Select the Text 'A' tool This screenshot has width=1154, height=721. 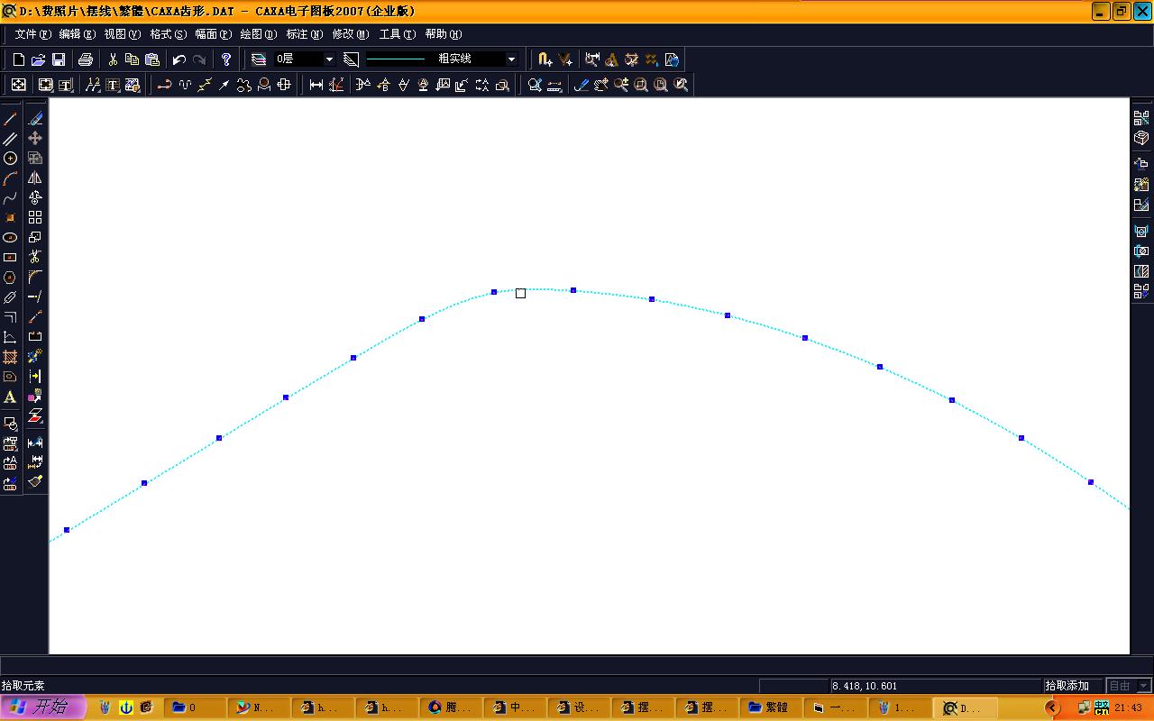tap(11, 397)
